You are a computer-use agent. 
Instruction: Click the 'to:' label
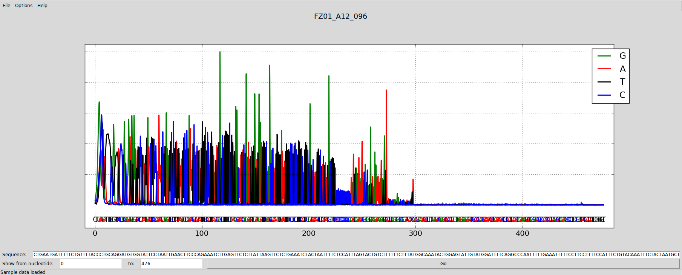(x=131, y=264)
